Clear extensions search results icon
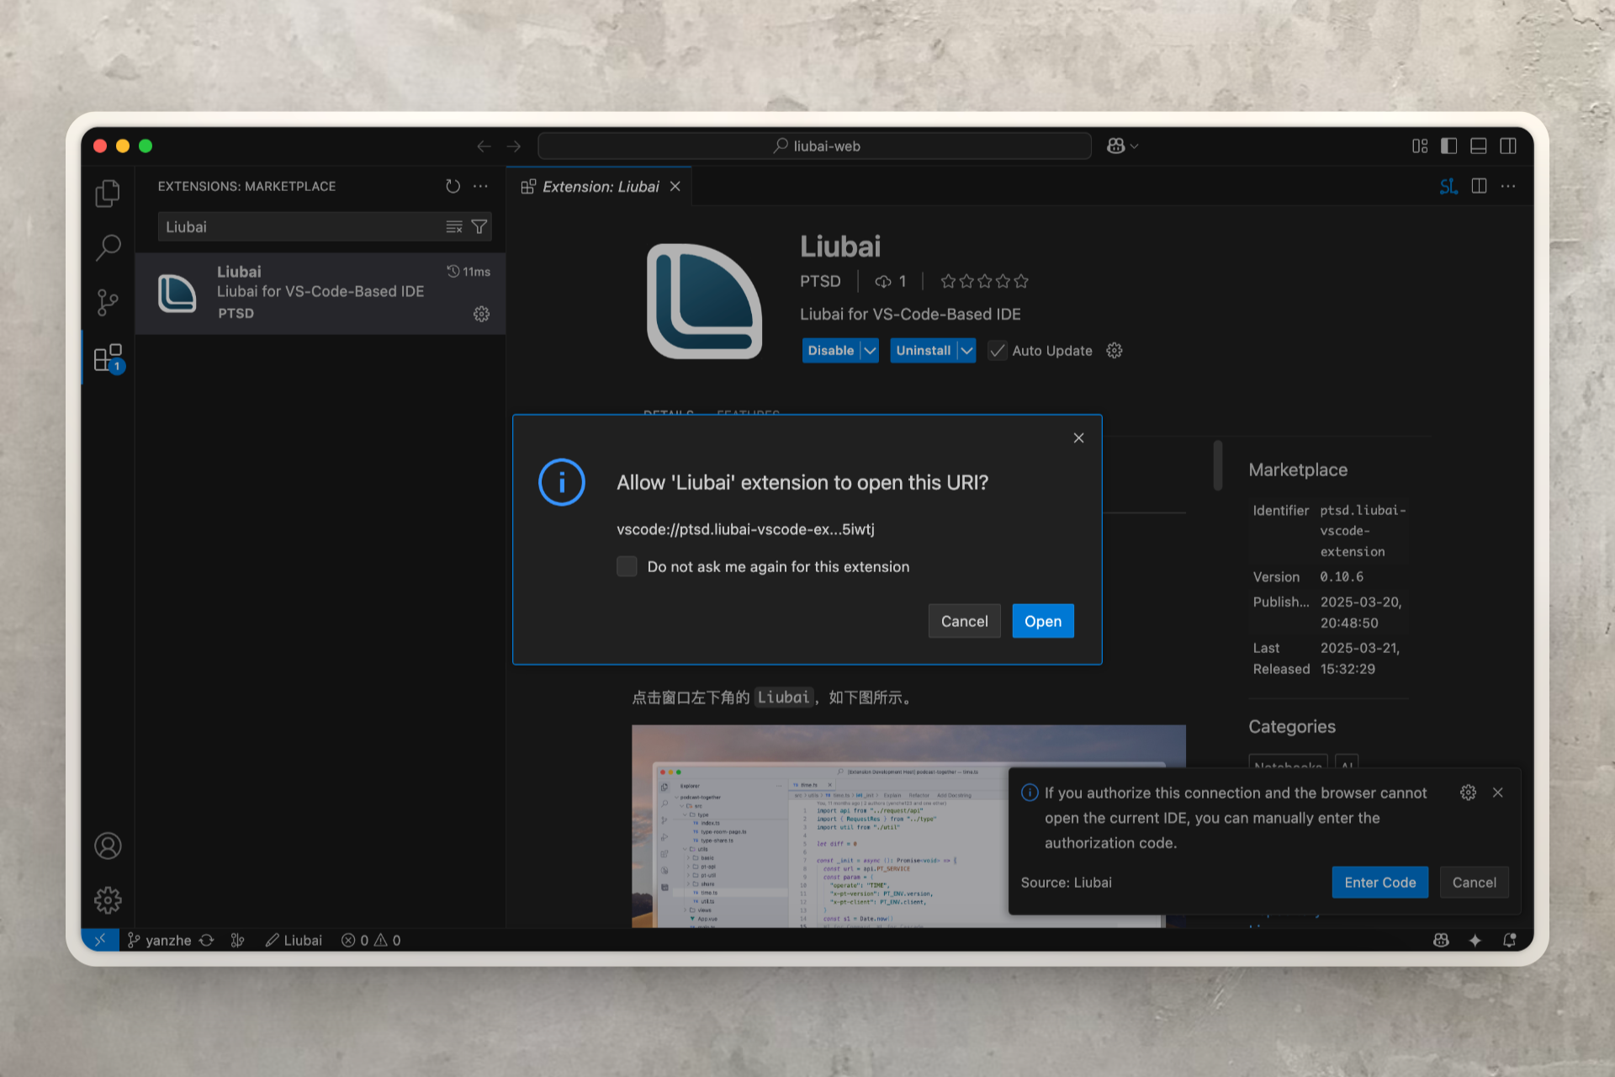1615x1077 pixels. 454,226
